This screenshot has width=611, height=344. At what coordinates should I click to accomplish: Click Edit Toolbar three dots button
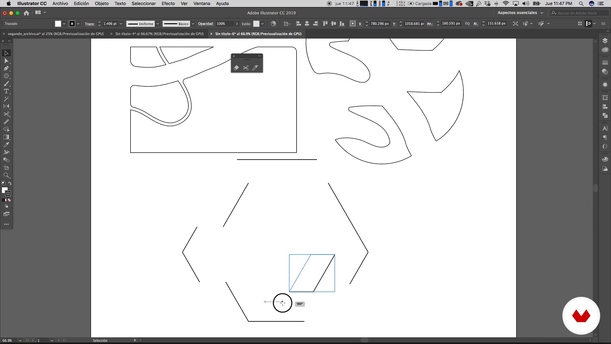click(x=6, y=224)
